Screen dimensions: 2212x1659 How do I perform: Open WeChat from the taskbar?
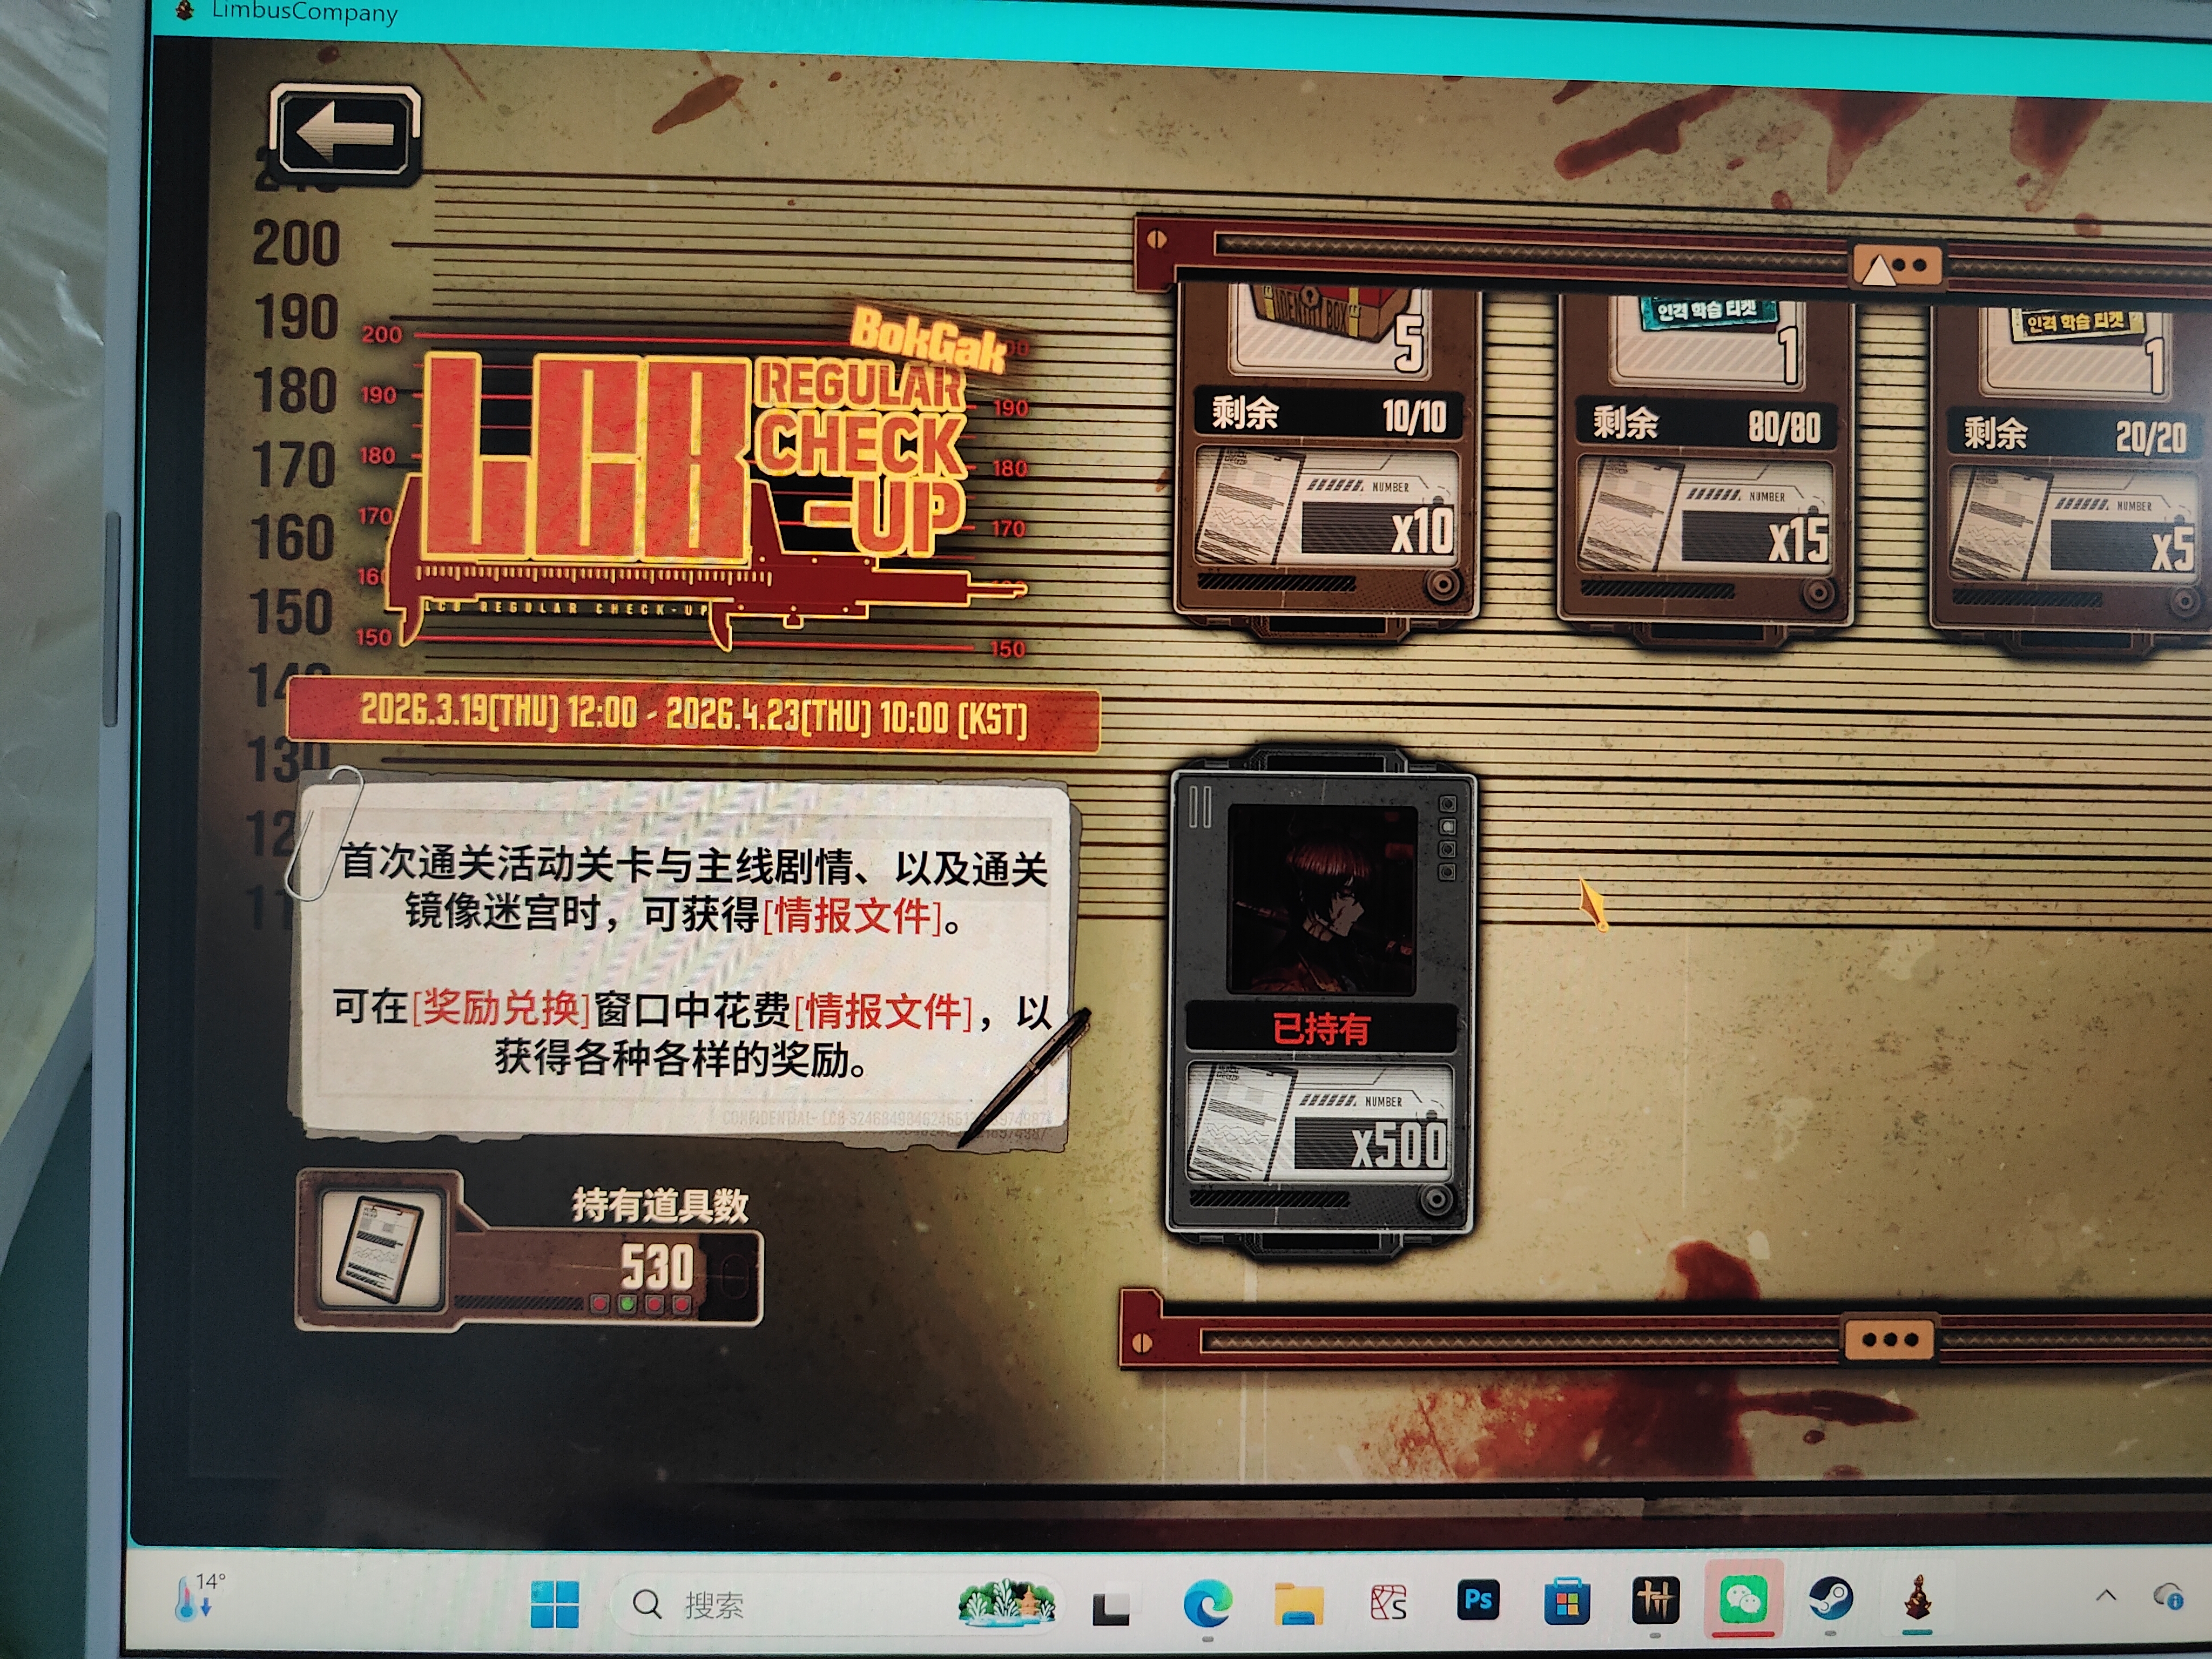tap(1743, 1599)
